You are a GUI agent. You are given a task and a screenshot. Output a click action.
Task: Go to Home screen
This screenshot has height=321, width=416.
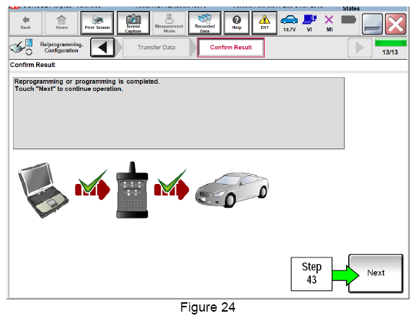point(61,23)
